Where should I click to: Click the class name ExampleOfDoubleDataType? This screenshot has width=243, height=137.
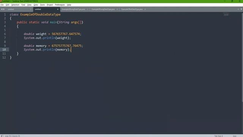coord(40,14)
